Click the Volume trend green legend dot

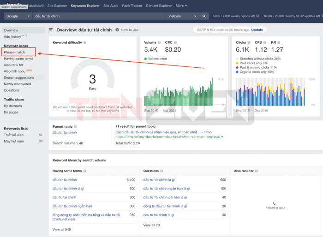click(x=145, y=59)
